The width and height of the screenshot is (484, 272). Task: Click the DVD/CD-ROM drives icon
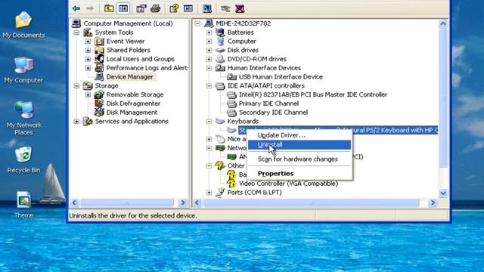pyautogui.click(x=220, y=59)
